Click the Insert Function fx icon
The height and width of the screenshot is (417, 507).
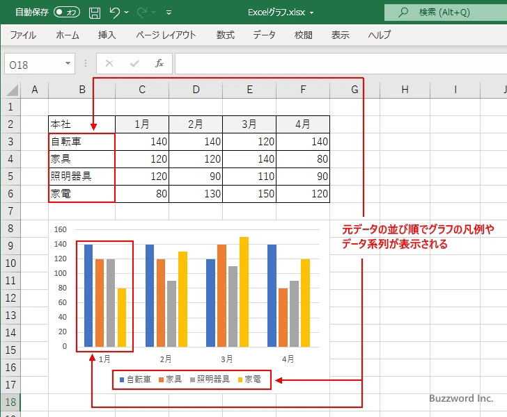pyautogui.click(x=159, y=64)
